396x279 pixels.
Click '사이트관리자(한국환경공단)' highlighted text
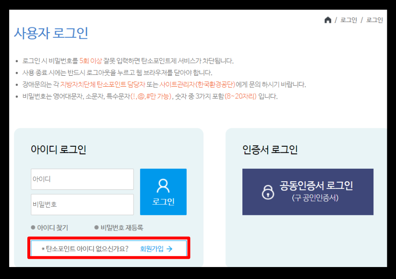pos(197,84)
